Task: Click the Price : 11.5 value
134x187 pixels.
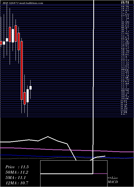Action: click(x=17, y=167)
